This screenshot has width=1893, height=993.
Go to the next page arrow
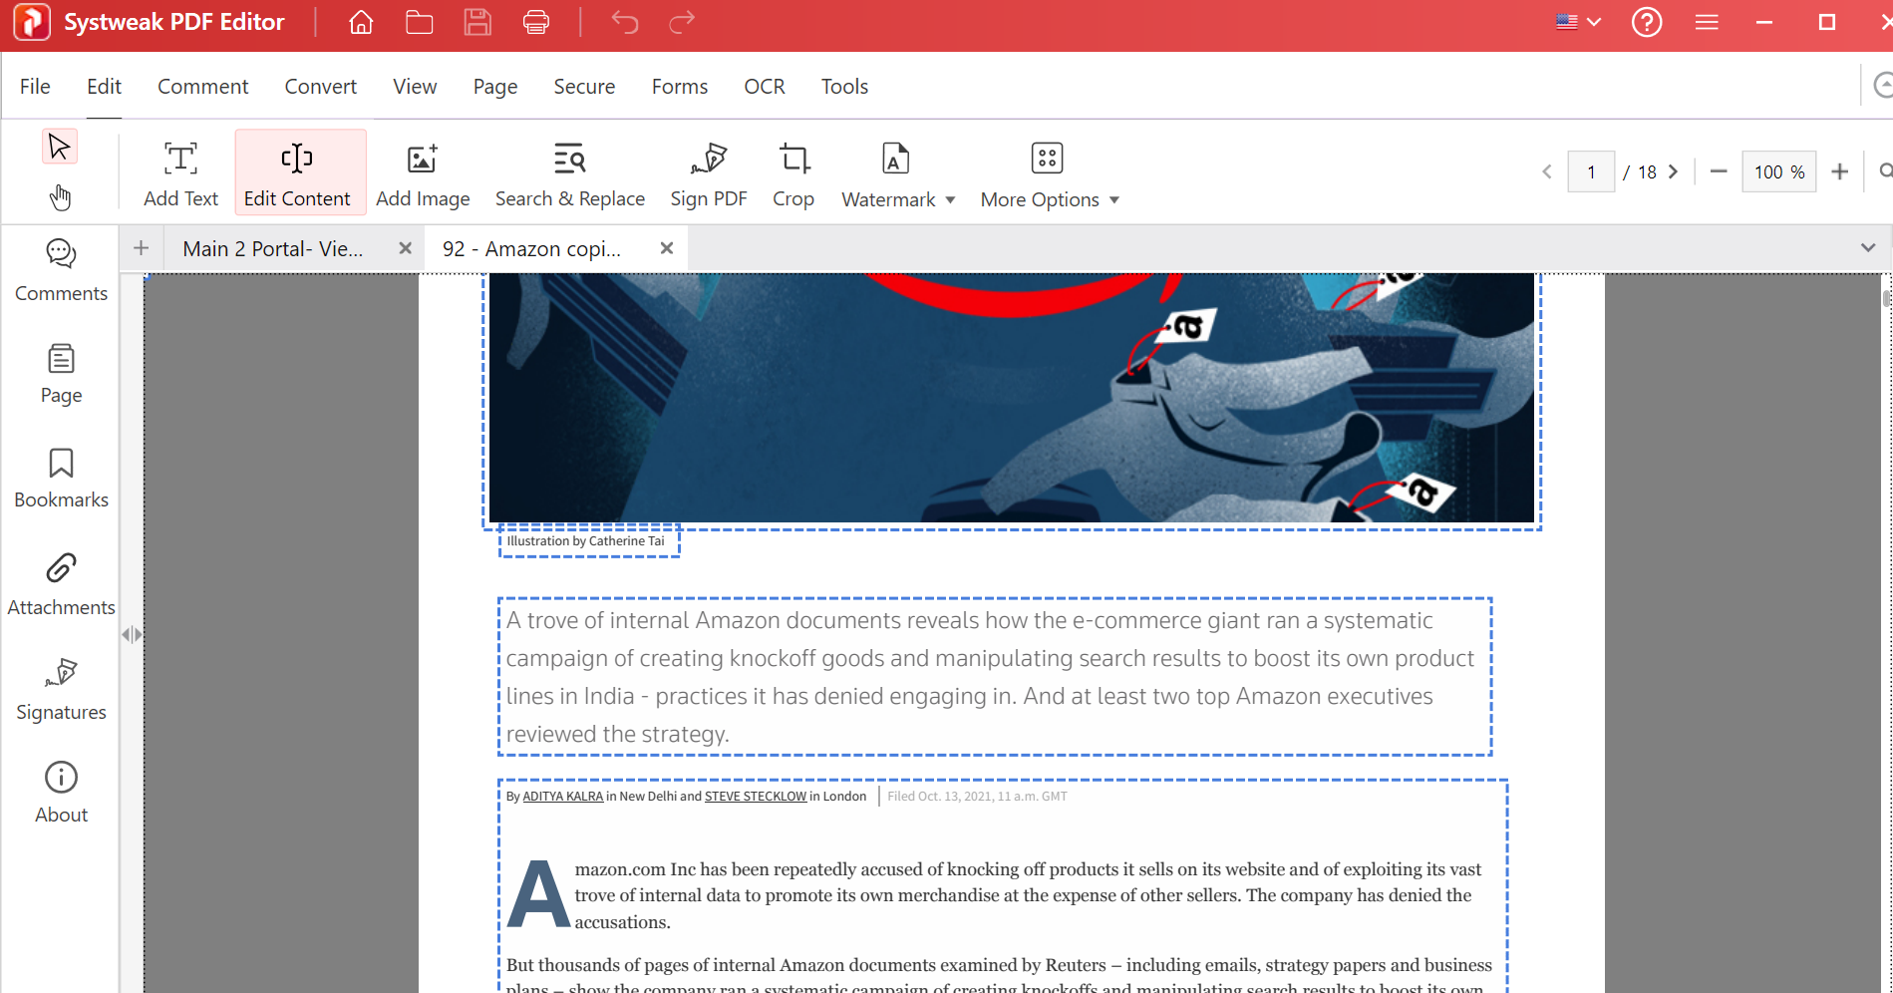pyautogui.click(x=1674, y=171)
